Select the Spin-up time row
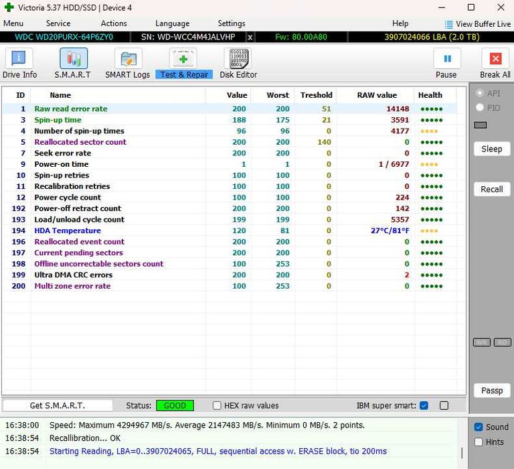The height and width of the screenshot is (469, 514). 230,120
